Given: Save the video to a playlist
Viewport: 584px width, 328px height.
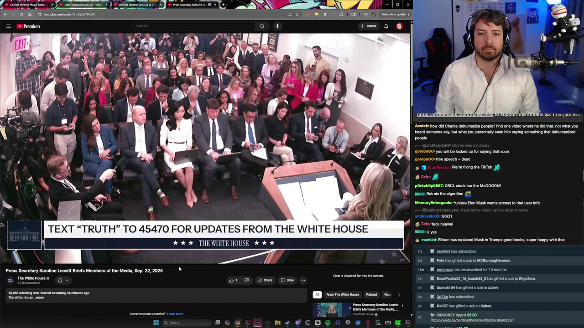Looking at the screenshot, I should (x=287, y=280).
